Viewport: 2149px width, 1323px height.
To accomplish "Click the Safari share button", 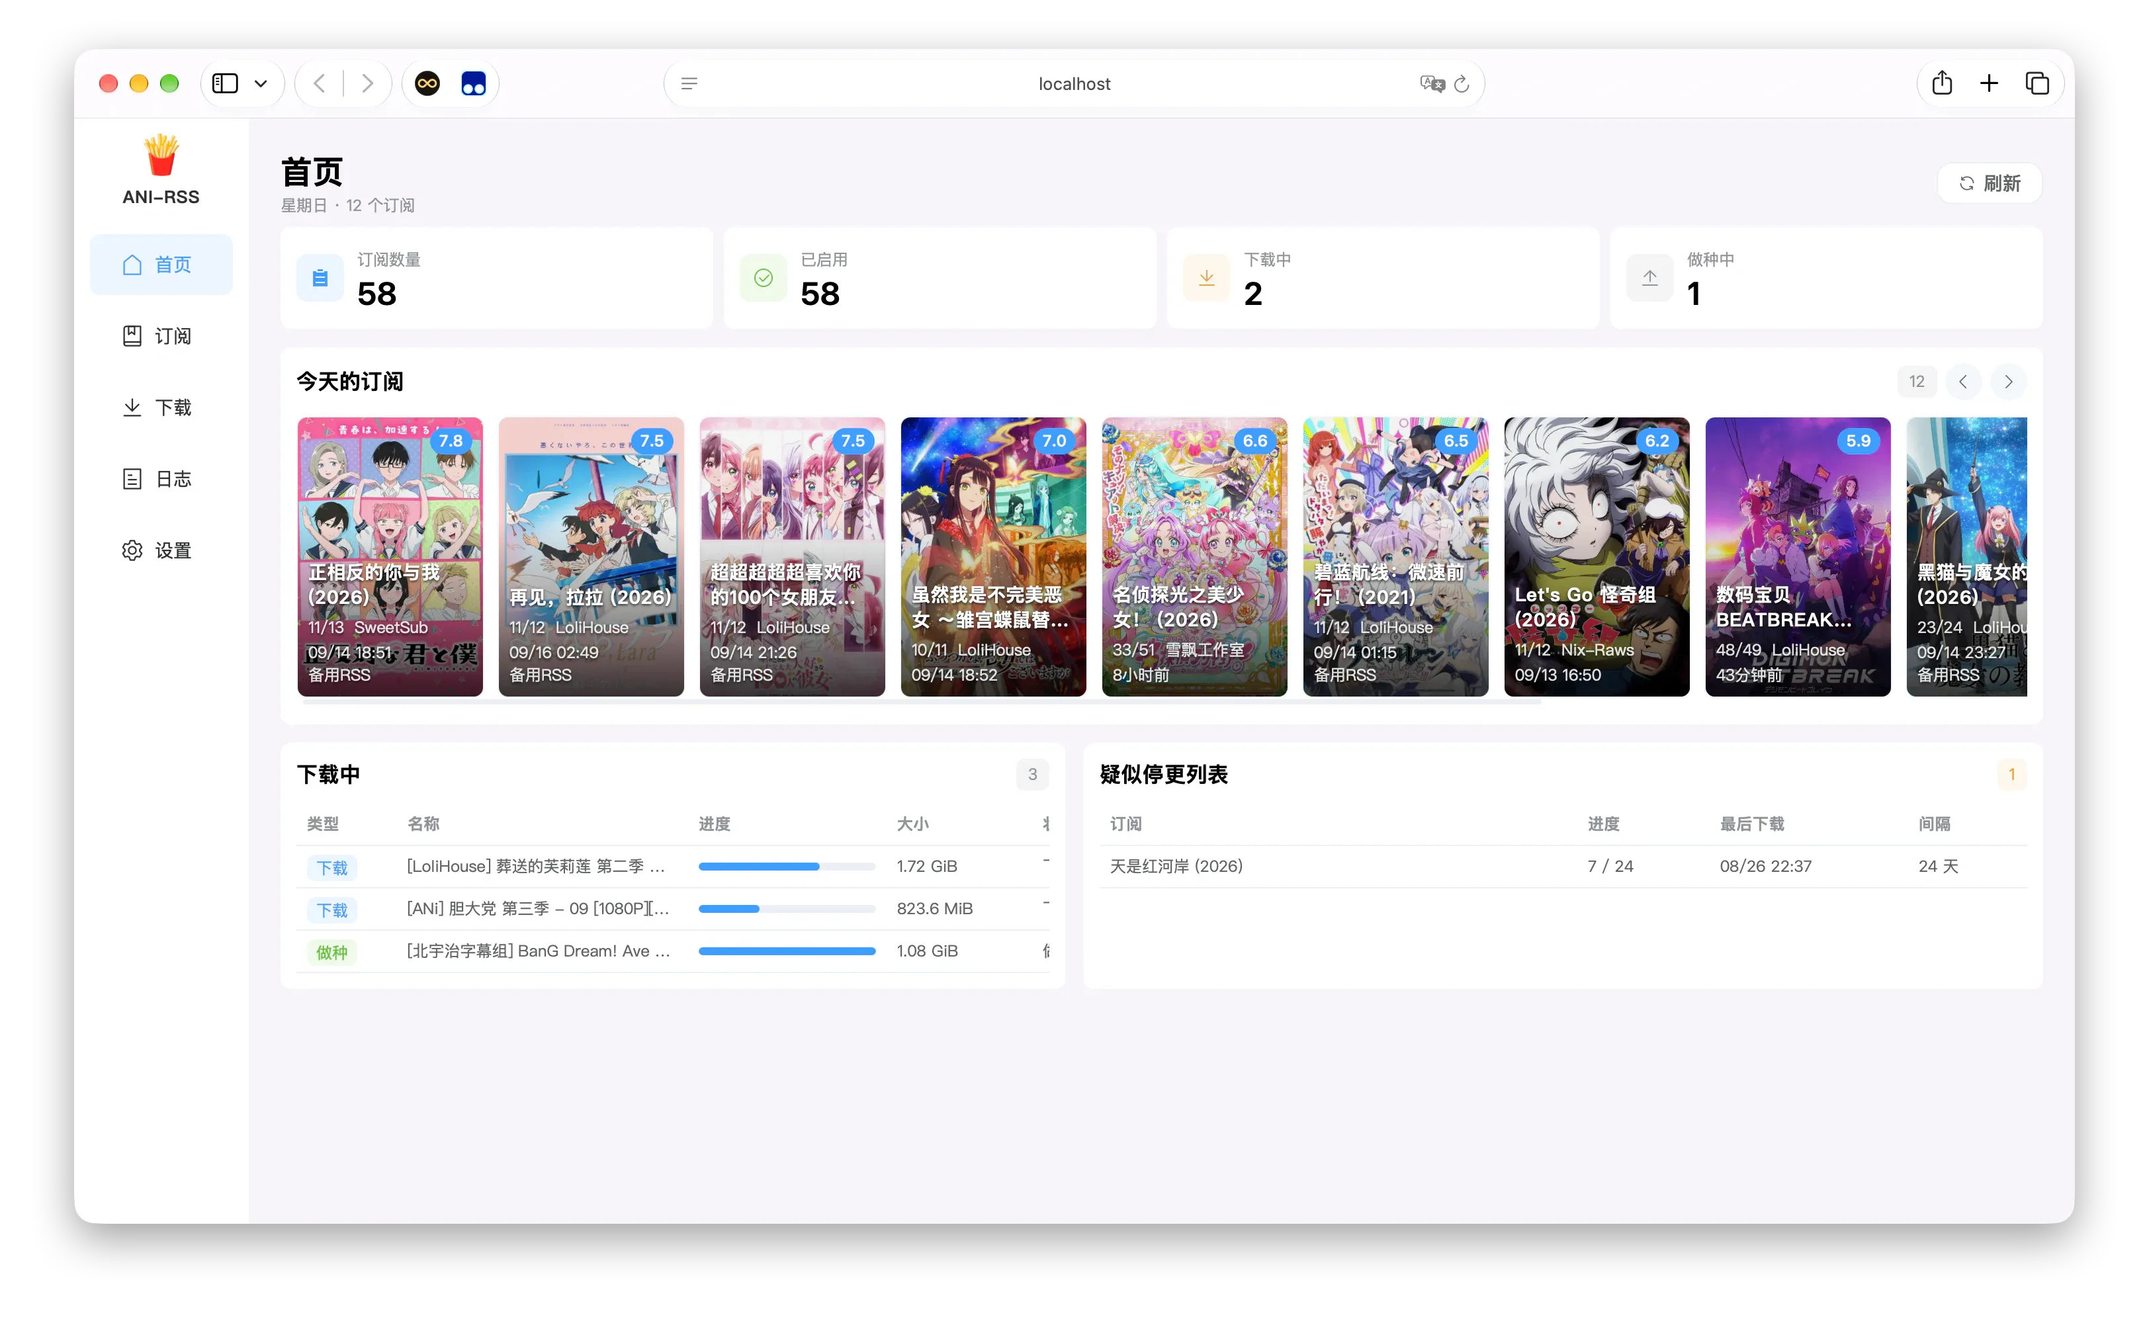I will [x=1942, y=83].
